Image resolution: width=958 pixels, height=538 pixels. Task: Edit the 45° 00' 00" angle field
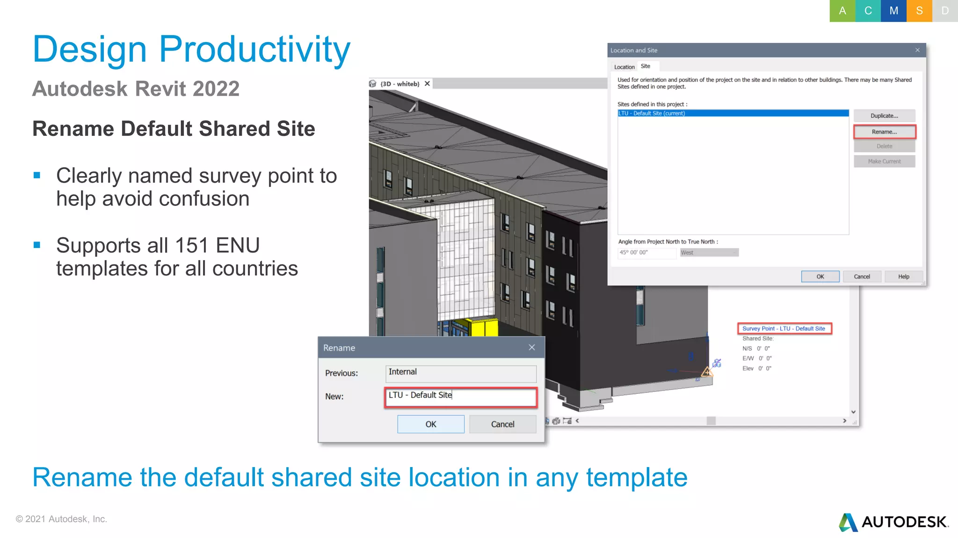[647, 253]
